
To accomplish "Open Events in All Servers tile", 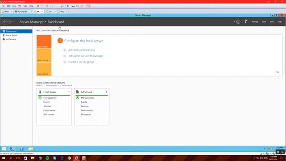I will [84, 102].
